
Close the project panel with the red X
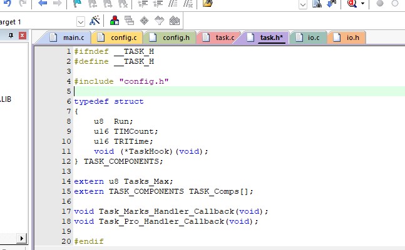coord(23,36)
